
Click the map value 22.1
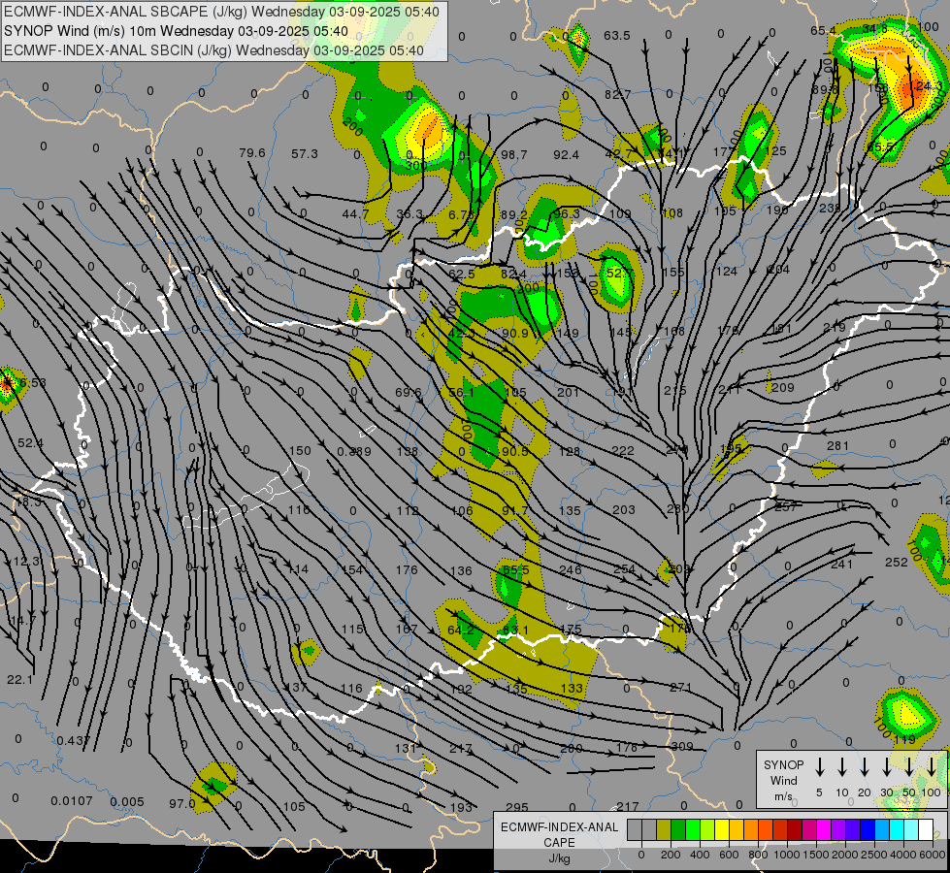click(20, 680)
